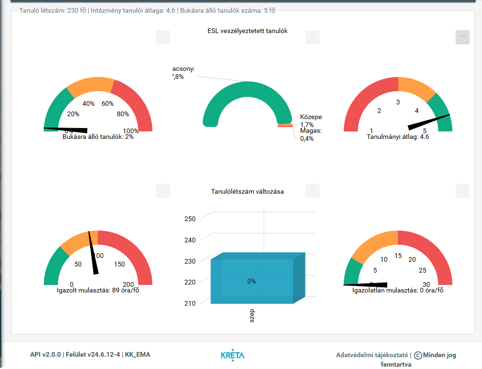Click the three-dots button beside Tanulólétszám változása

pyautogui.click(x=312, y=190)
